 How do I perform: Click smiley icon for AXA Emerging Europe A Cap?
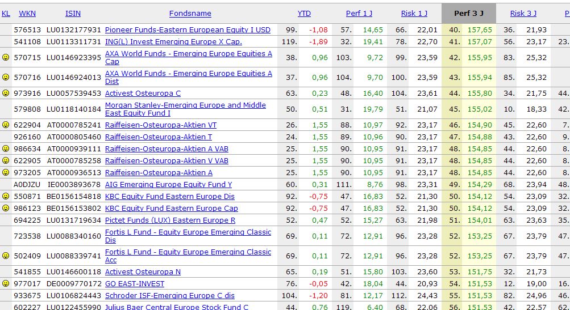pos(6,57)
